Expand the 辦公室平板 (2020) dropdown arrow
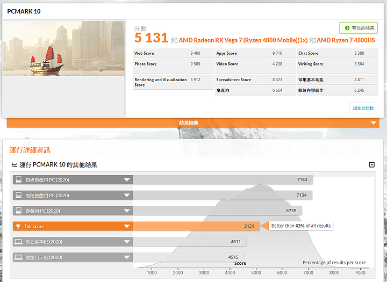The height and width of the screenshot is (282, 387). pos(127,242)
